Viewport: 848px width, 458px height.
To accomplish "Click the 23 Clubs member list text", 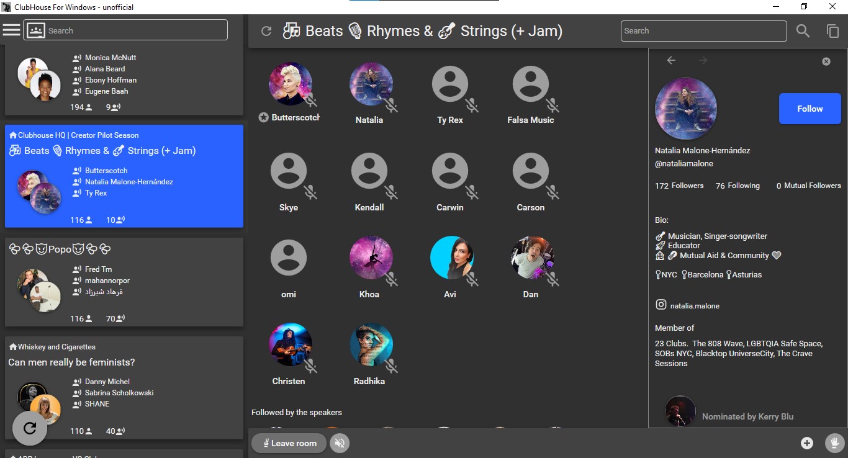I will pos(739,353).
